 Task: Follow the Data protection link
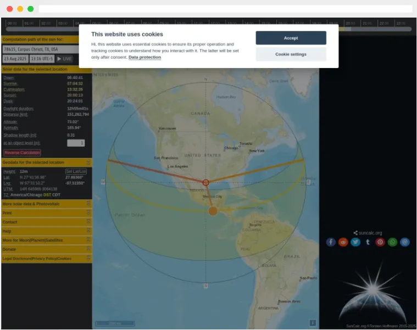click(x=144, y=57)
